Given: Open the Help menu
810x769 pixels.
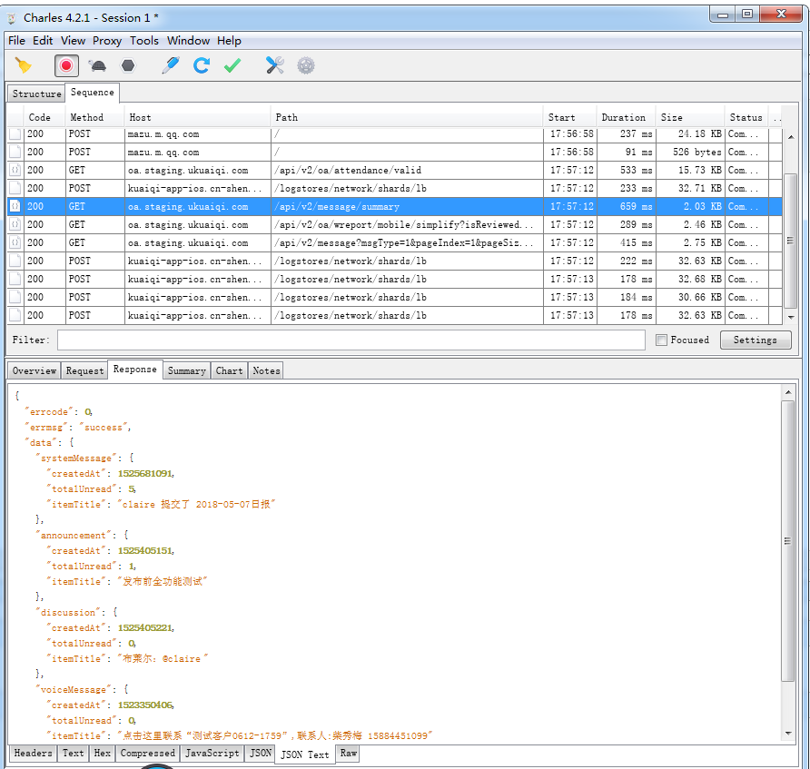Looking at the screenshot, I should (229, 40).
